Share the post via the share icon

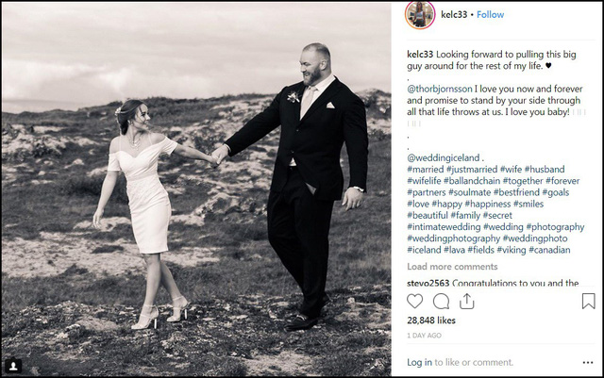pos(466,301)
